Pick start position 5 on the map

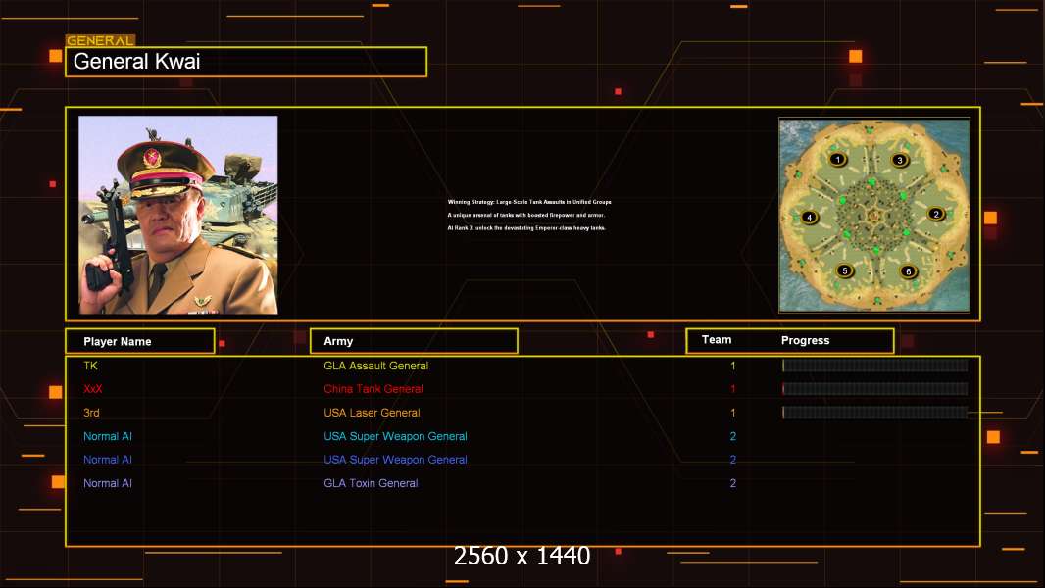[844, 270]
